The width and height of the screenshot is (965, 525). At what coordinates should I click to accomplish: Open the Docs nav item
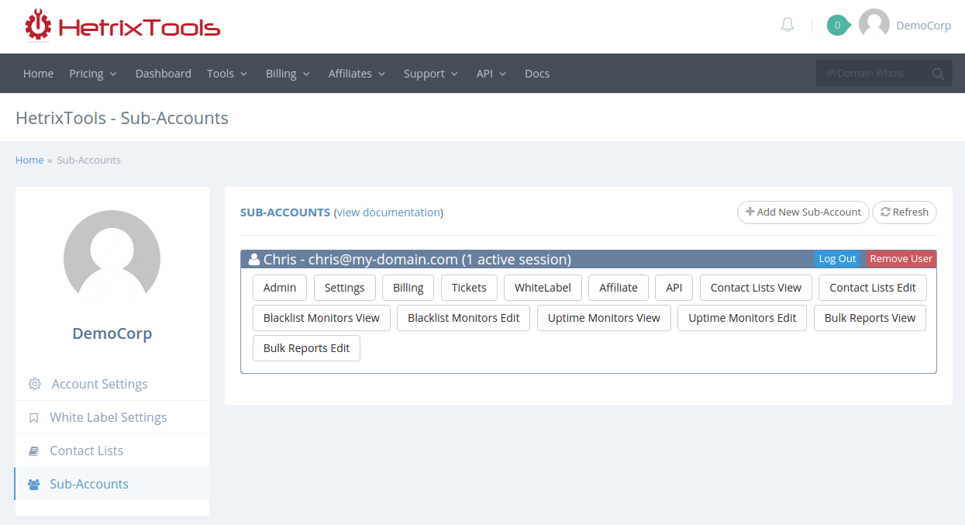point(537,74)
